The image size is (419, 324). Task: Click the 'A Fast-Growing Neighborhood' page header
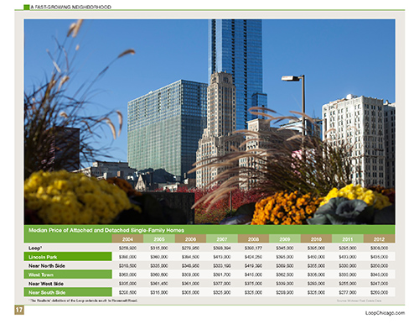click(70, 7)
